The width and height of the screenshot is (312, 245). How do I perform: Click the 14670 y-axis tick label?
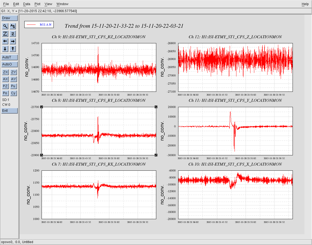35,92
